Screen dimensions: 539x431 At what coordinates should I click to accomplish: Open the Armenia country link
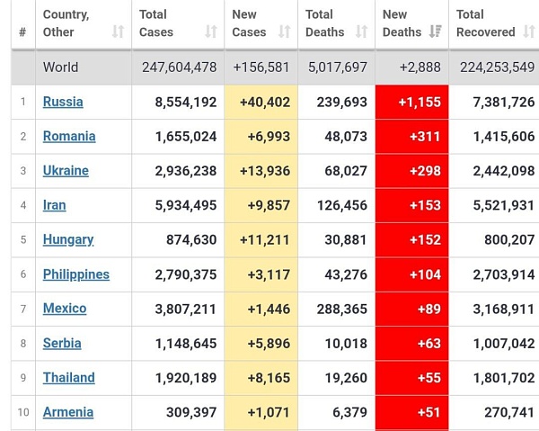pos(68,412)
